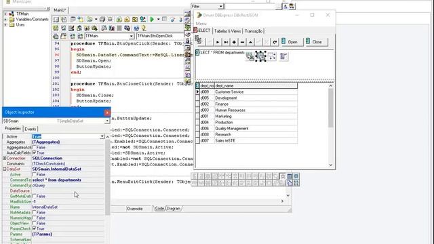Toggle DataSet Active False checkbox
This screenshot has height=244, width=434.
[x=35, y=174]
